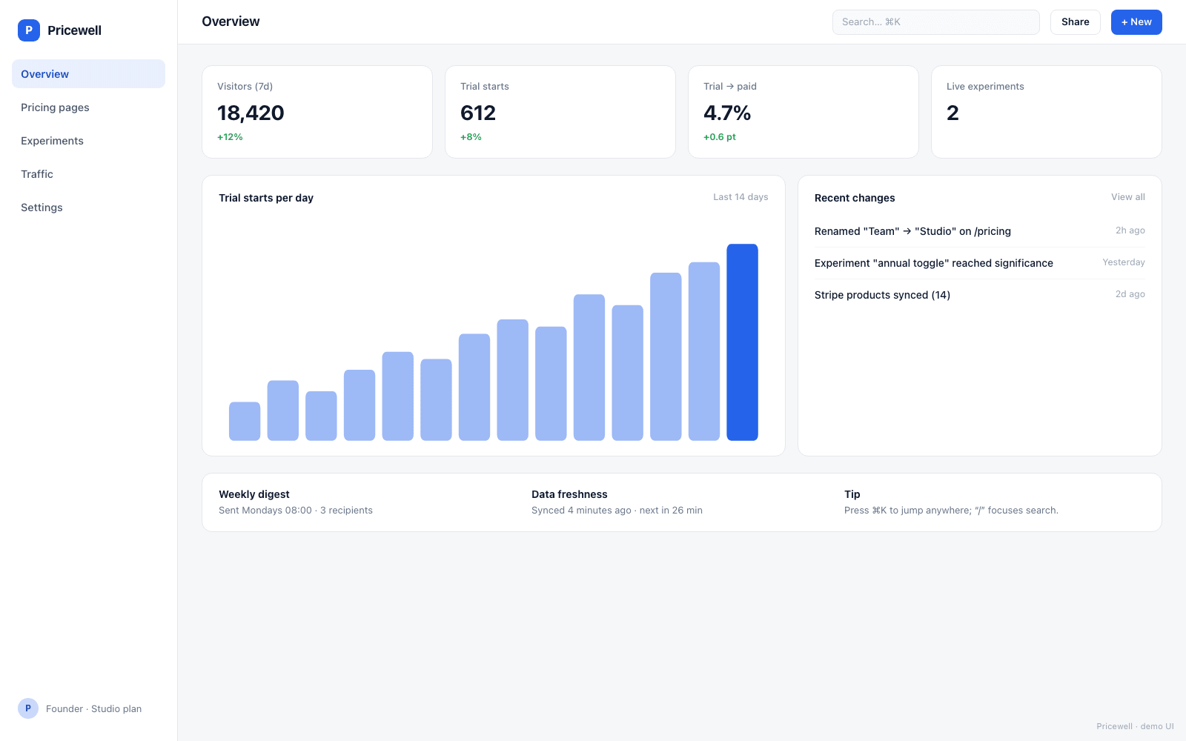Click the Yesterday timestamp
Screen dimensions: 1186x741
pyautogui.click(x=1124, y=262)
